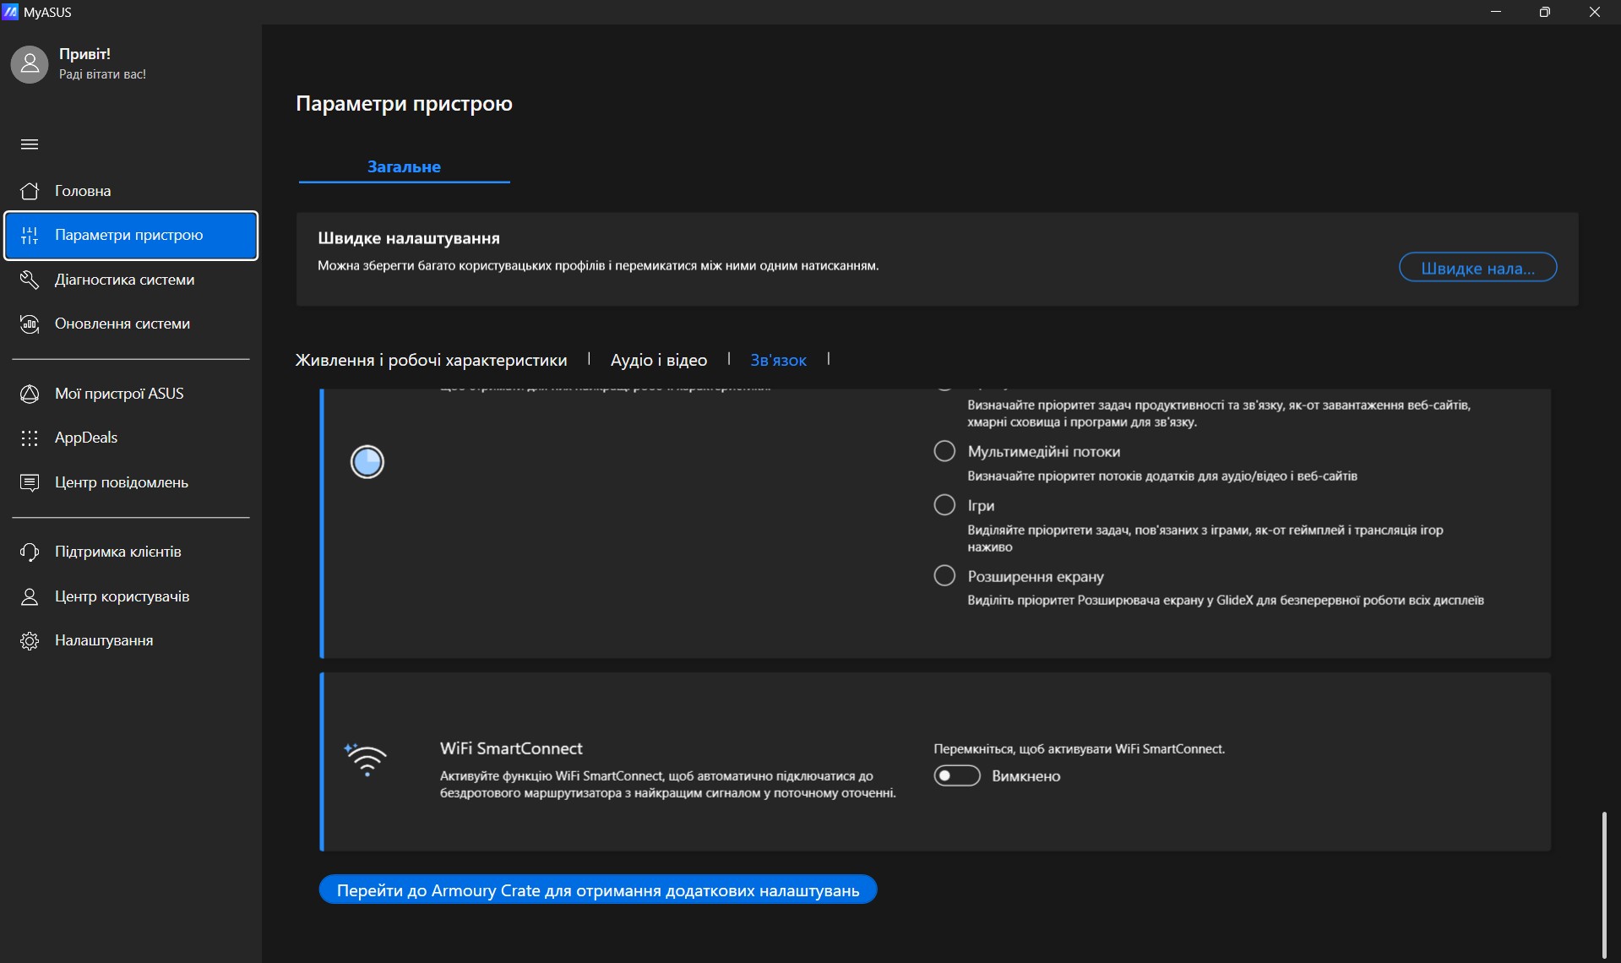Viewport: 1621px width, 963px height.
Task: Select the Ігри radio button
Action: pyautogui.click(x=944, y=505)
